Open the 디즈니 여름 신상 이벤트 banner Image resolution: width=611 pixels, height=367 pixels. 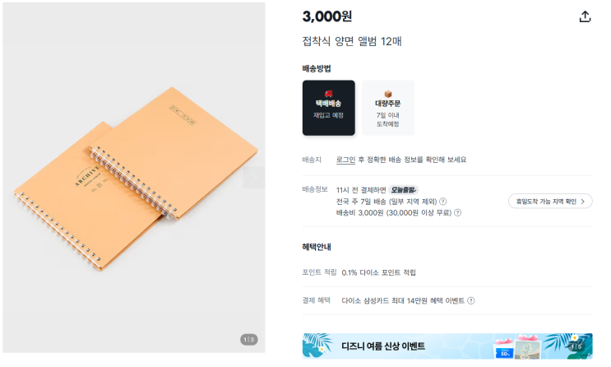(x=447, y=346)
